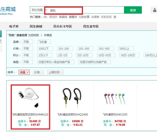The image size is (157, 132).
Task: Open the black sport earphone SHQ1400 image
Action: [72, 98]
